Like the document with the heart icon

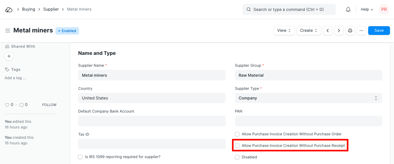coord(7,105)
